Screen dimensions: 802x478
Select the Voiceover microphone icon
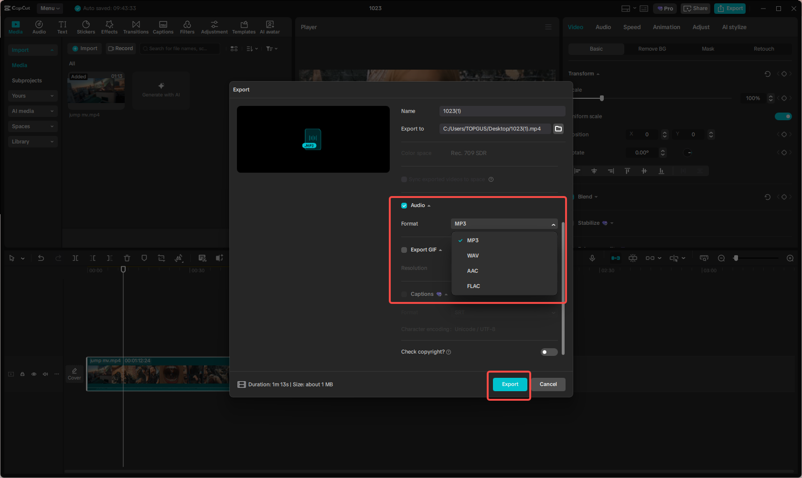pyautogui.click(x=592, y=258)
